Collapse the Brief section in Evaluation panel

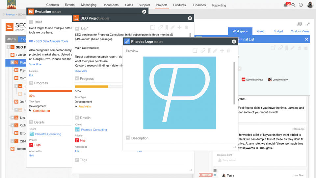31,22
